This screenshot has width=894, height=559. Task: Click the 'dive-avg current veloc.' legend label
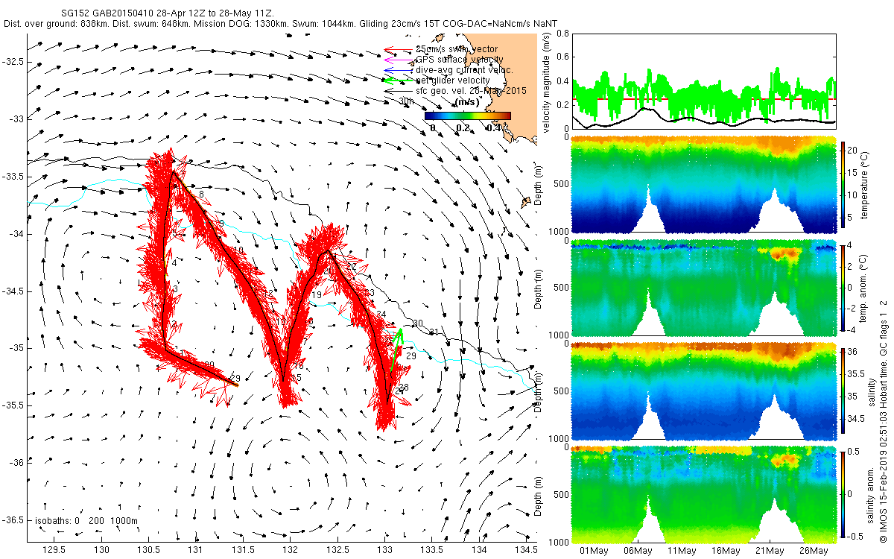[x=464, y=70]
